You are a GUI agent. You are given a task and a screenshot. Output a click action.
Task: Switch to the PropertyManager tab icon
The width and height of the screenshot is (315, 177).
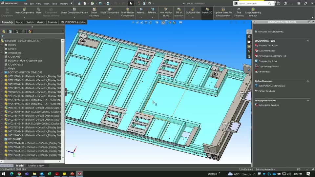click(x=10, y=31)
